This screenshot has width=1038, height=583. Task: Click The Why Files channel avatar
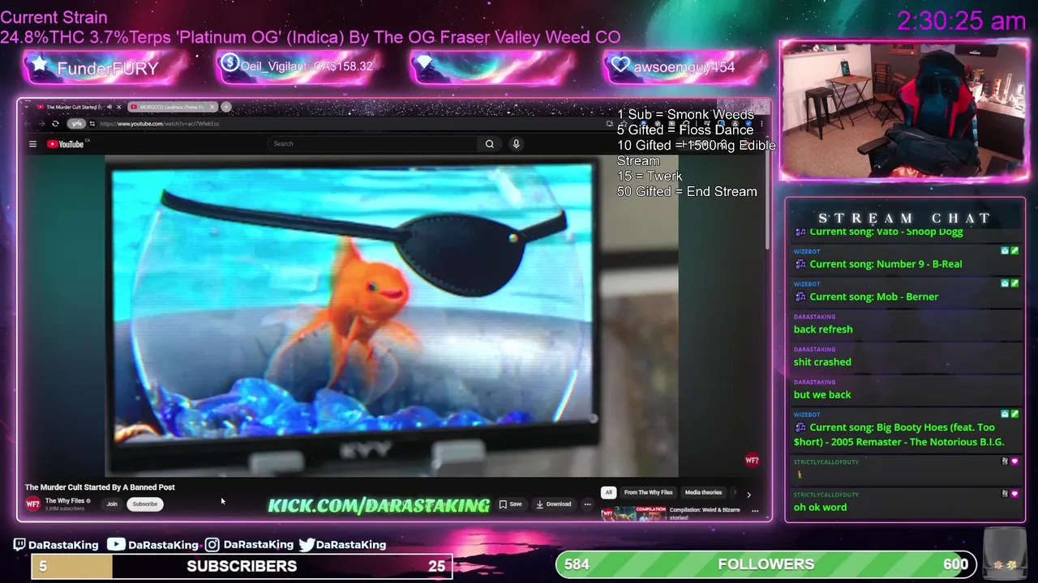pos(32,504)
